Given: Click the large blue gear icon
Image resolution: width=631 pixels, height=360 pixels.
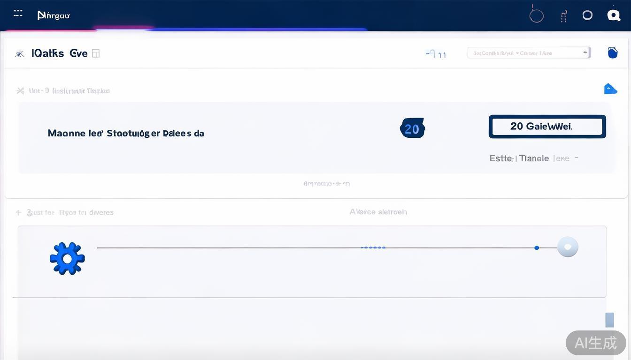Looking at the screenshot, I should click(x=67, y=258).
